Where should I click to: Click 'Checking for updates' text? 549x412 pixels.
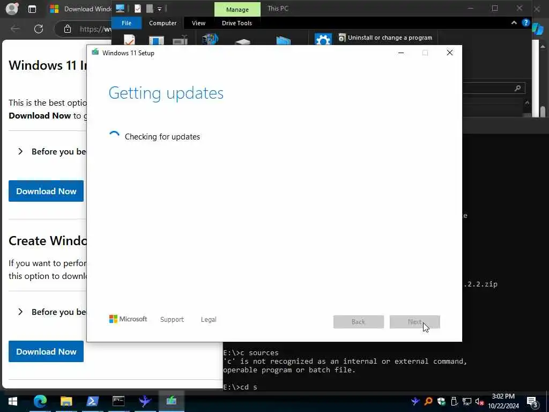(162, 137)
